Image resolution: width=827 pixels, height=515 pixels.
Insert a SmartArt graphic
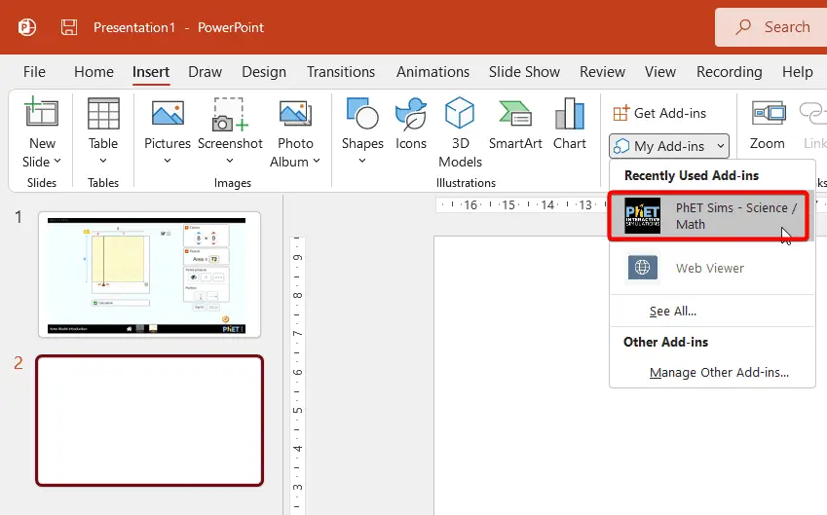click(x=515, y=124)
